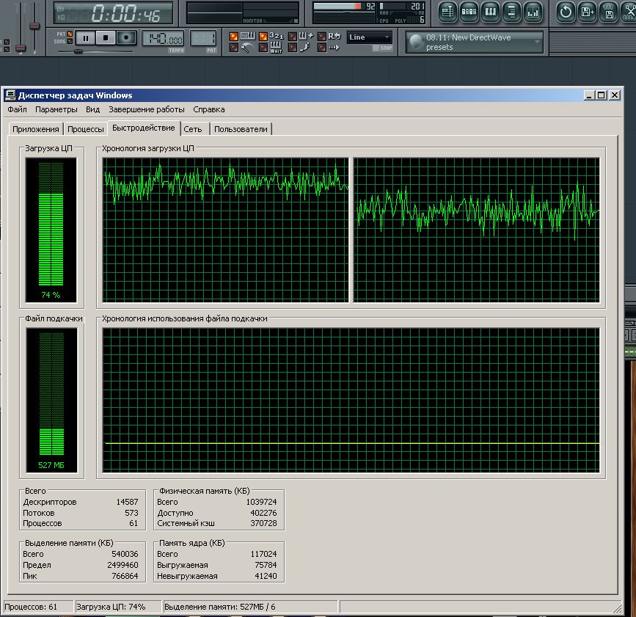
Task: Click the save new version icon
Action: tap(587, 11)
